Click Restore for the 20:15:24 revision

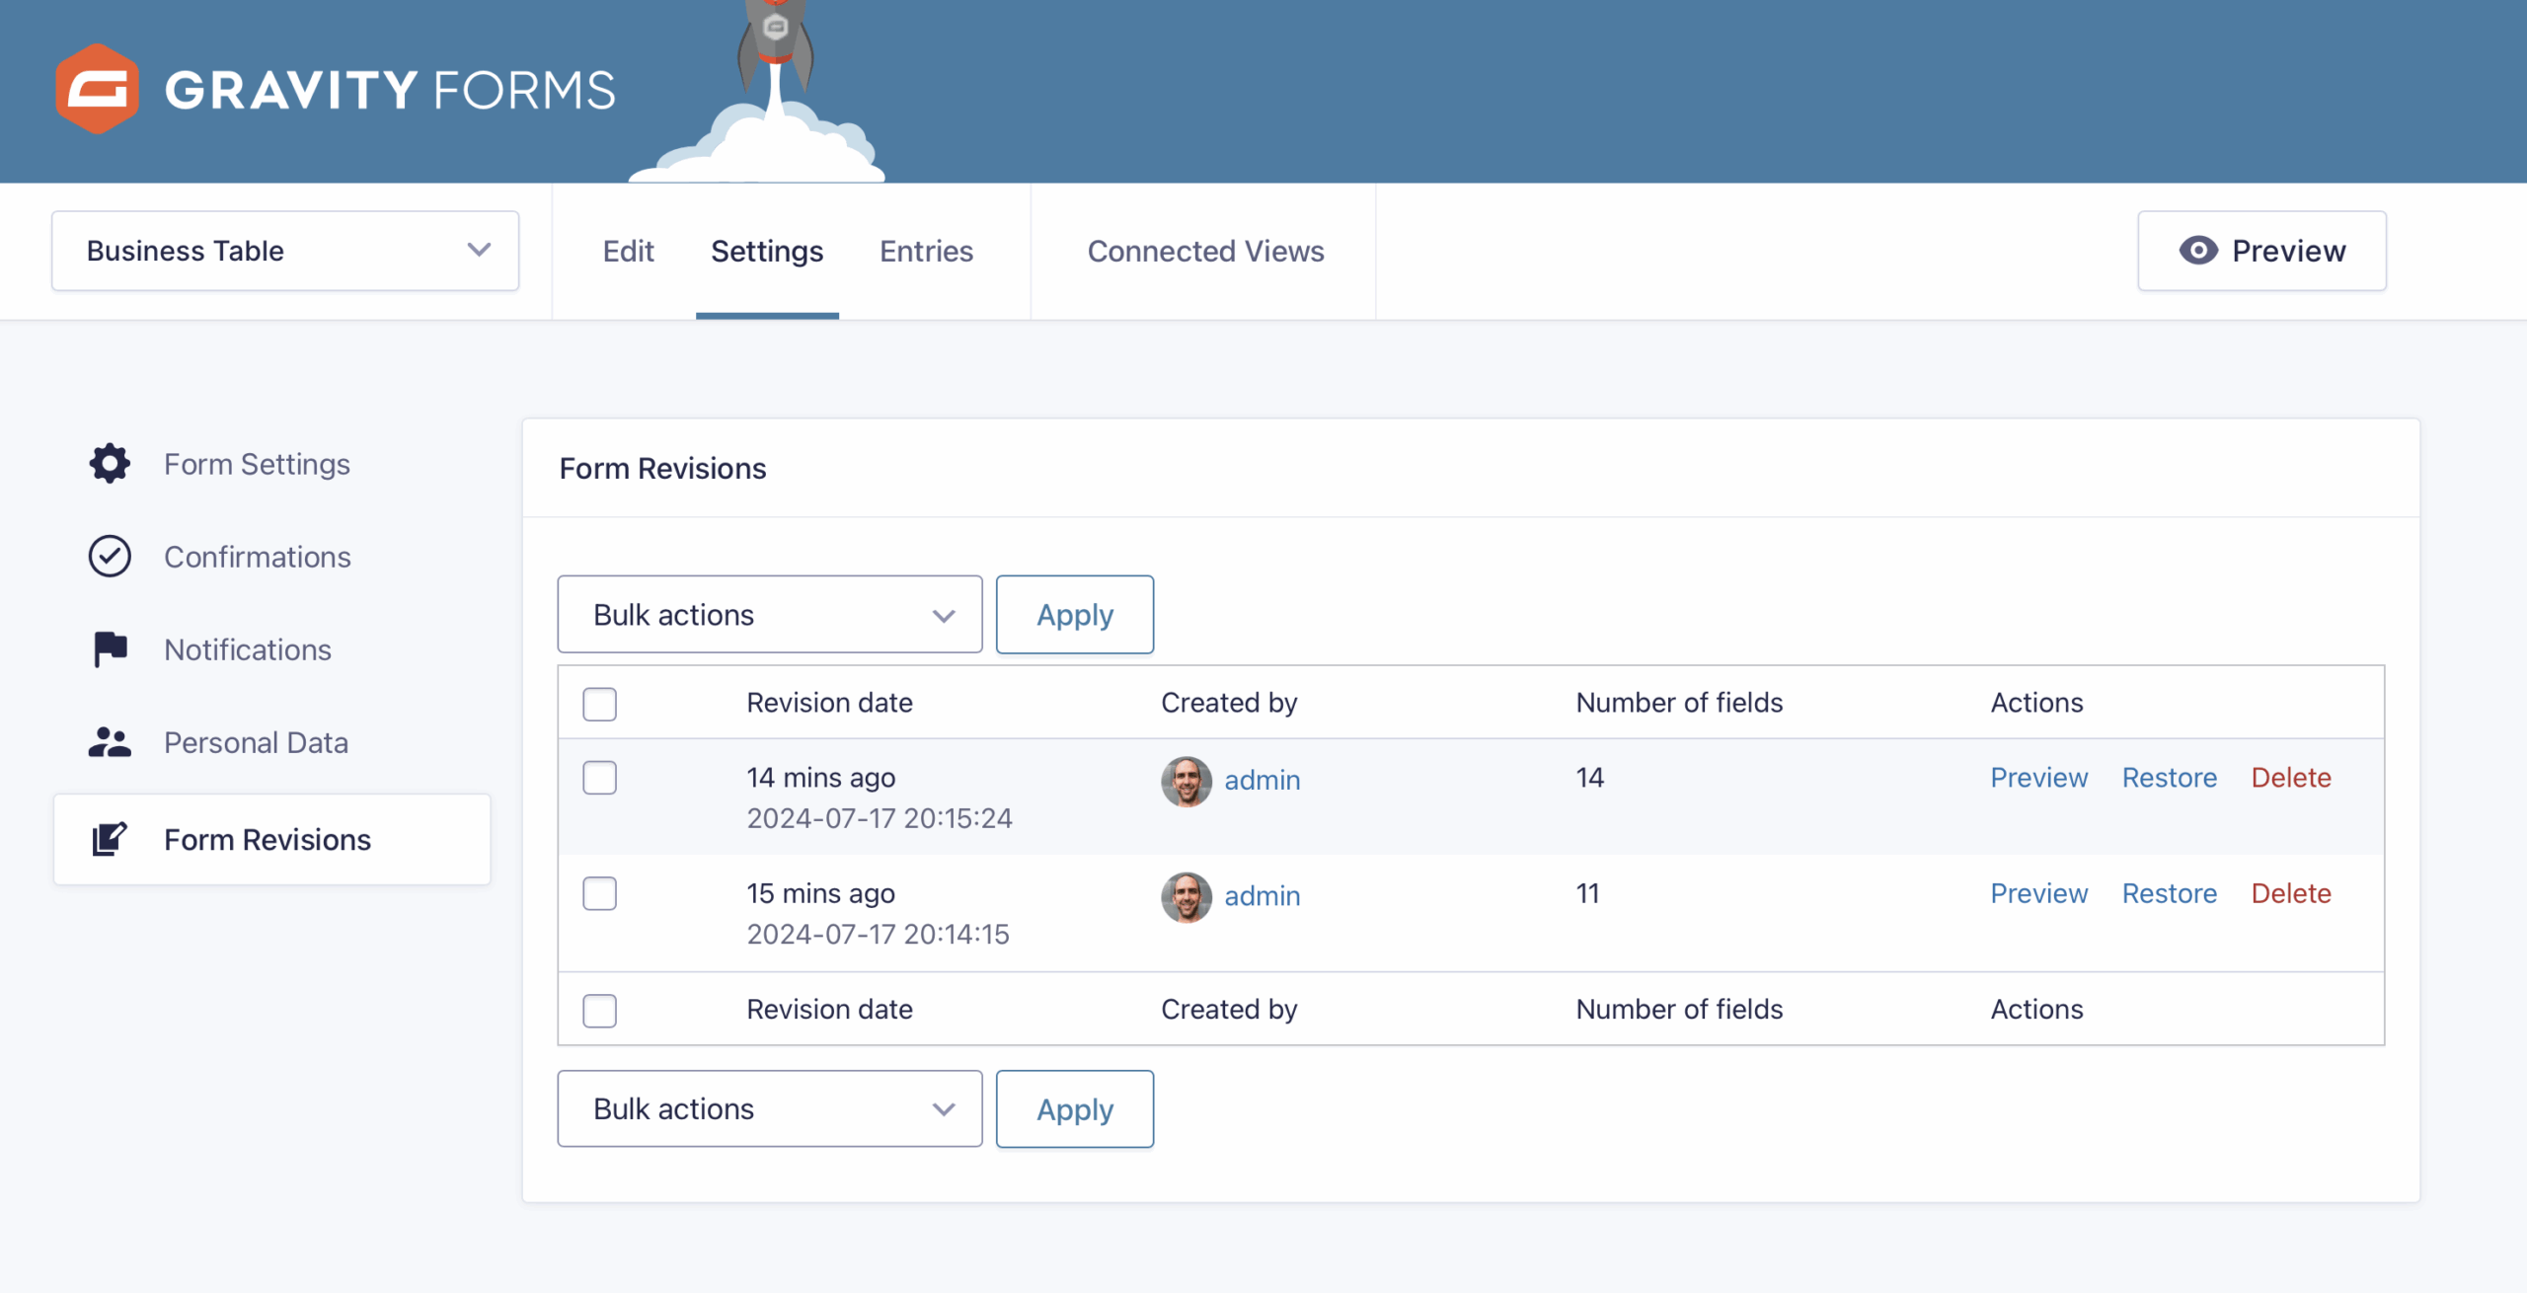tap(2169, 778)
